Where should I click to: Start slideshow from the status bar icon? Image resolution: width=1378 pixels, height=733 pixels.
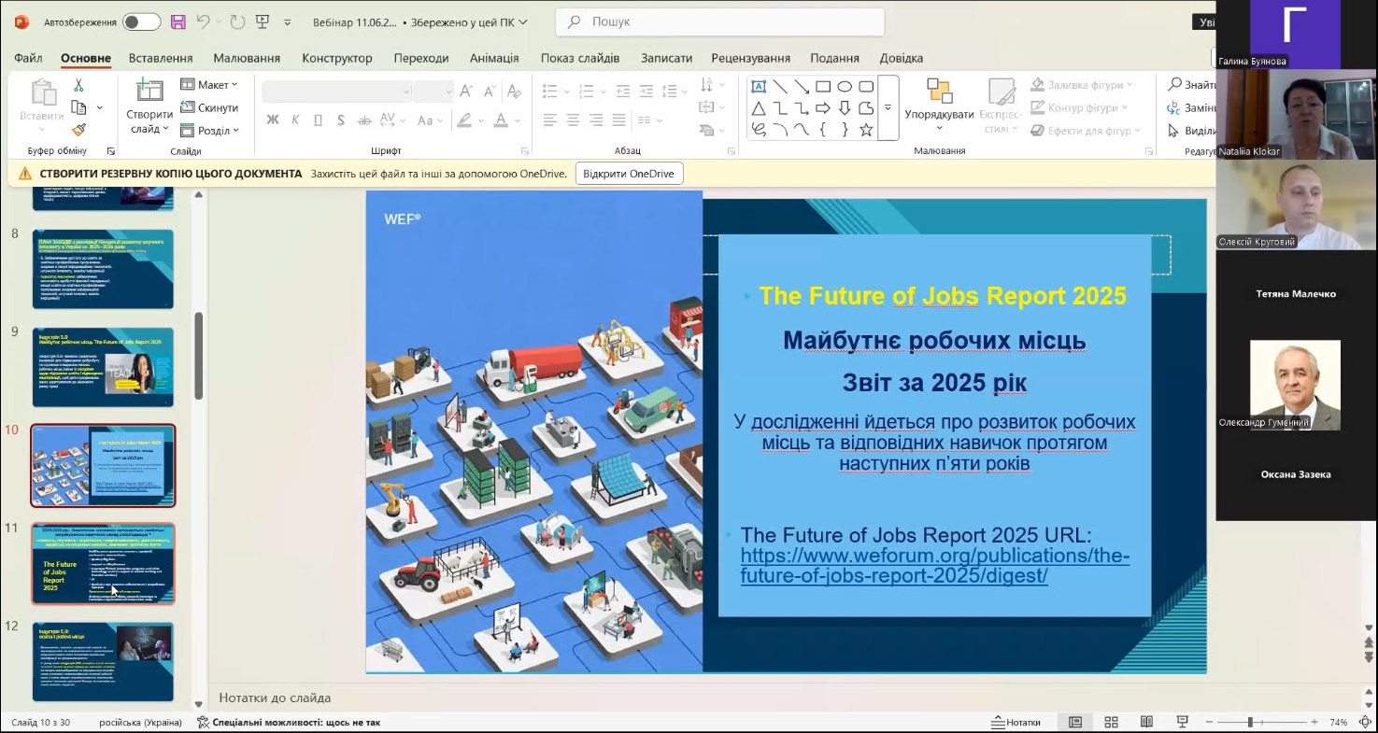tap(1182, 722)
